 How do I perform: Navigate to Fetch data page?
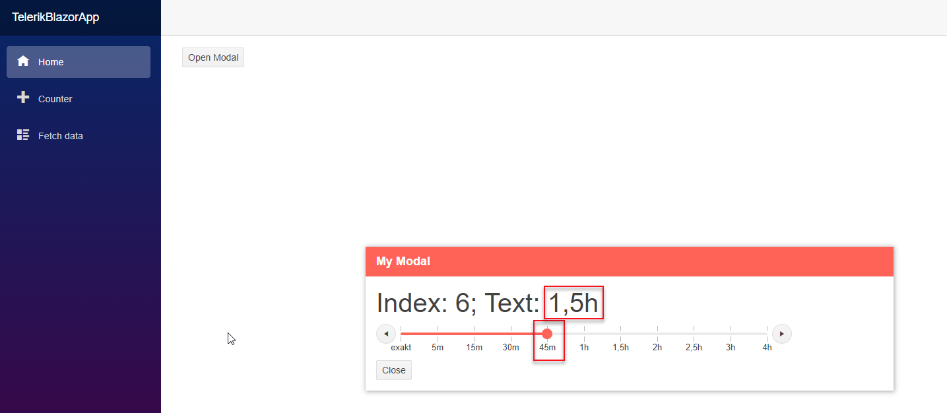pyautogui.click(x=60, y=136)
